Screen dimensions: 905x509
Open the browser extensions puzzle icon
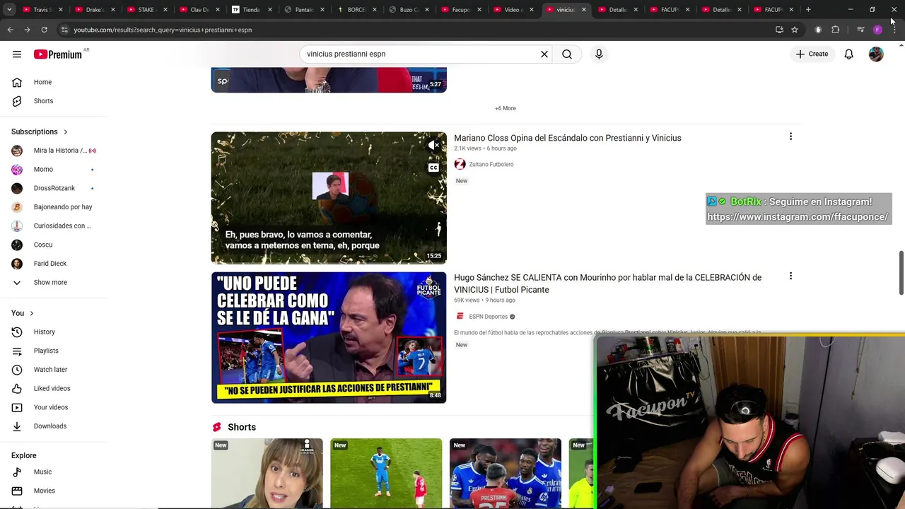point(836,30)
